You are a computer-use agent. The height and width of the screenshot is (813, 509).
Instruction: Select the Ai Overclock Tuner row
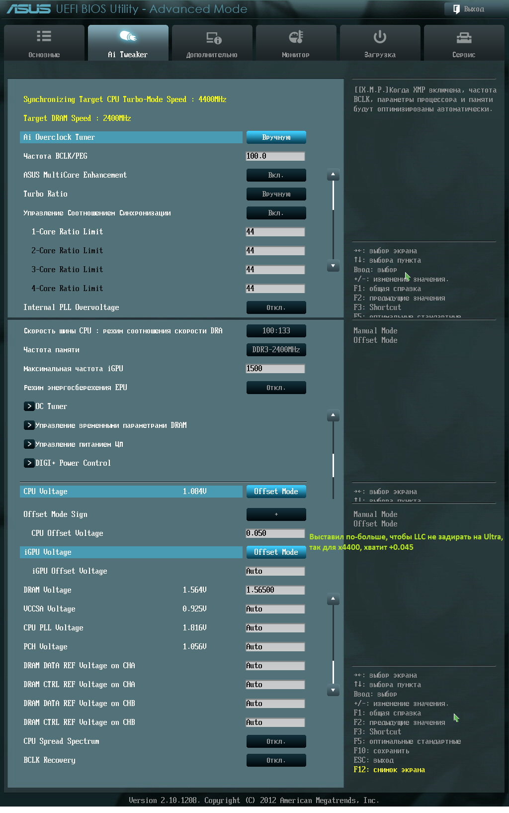point(131,137)
